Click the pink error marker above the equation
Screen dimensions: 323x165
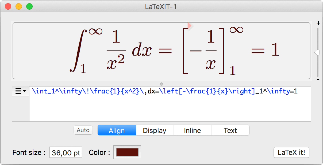(x=189, y=25)
